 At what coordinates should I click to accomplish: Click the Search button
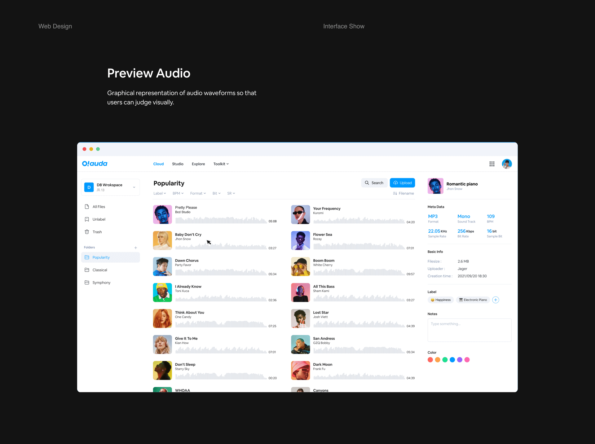coord(374,183)
